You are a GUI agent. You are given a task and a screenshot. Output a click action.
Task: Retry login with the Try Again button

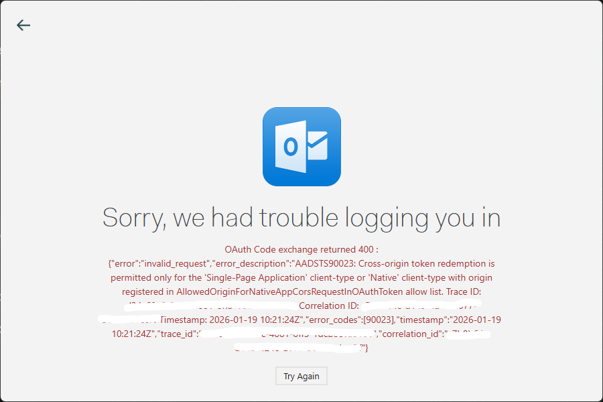point(301,377)
